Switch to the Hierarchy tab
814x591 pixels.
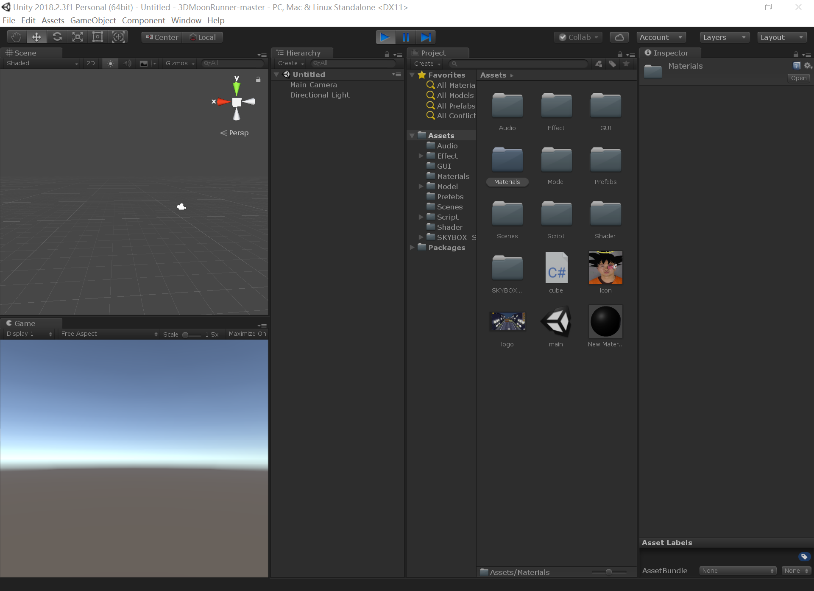(x=302, y=53)
